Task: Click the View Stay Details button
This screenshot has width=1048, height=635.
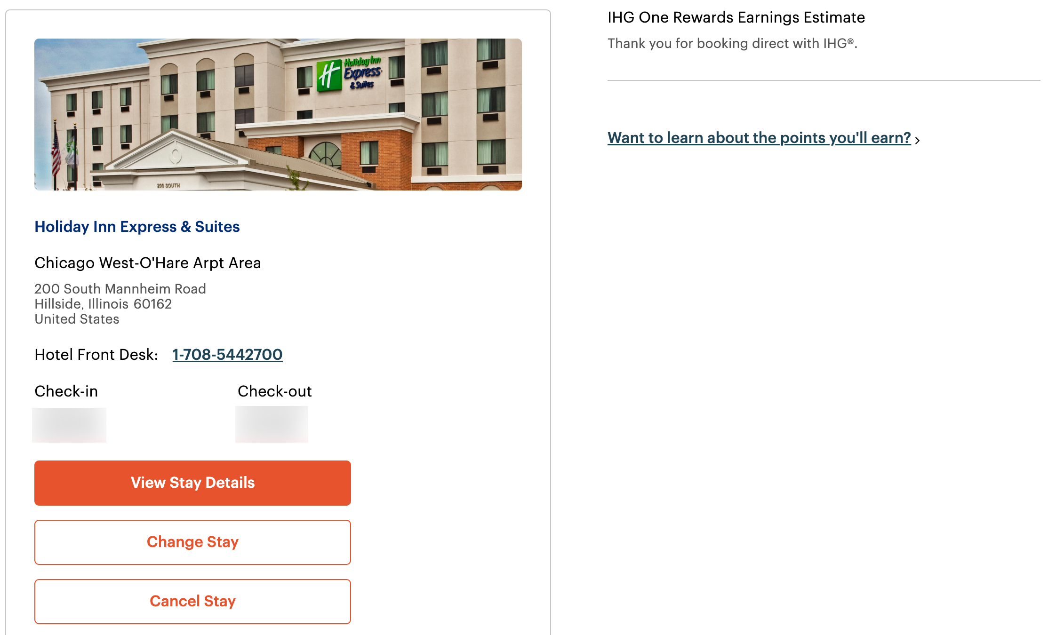Action: point(192,483)
